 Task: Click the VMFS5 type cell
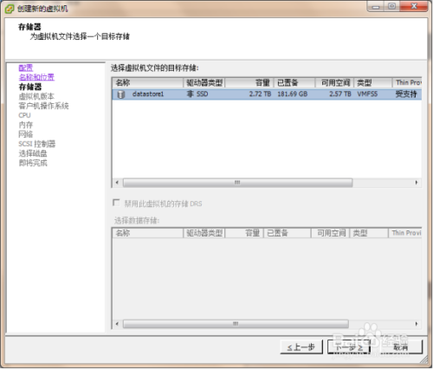(x=367, y=94)
